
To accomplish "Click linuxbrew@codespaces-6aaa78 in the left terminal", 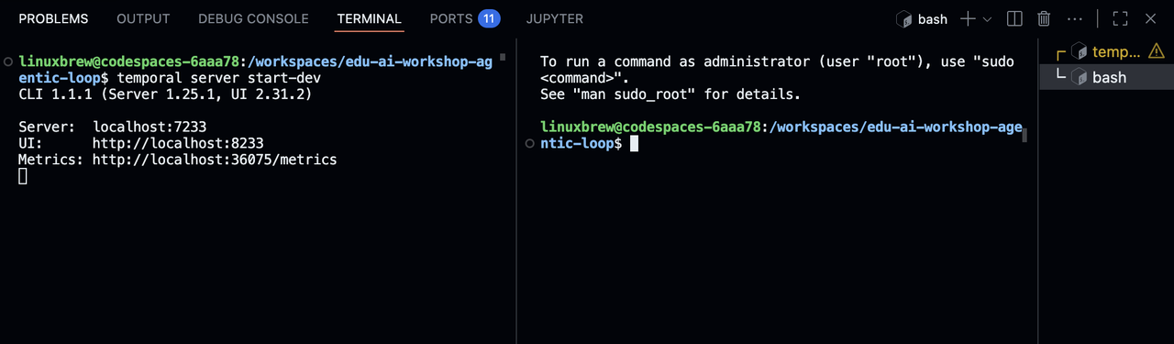I will tap(128, 61).
